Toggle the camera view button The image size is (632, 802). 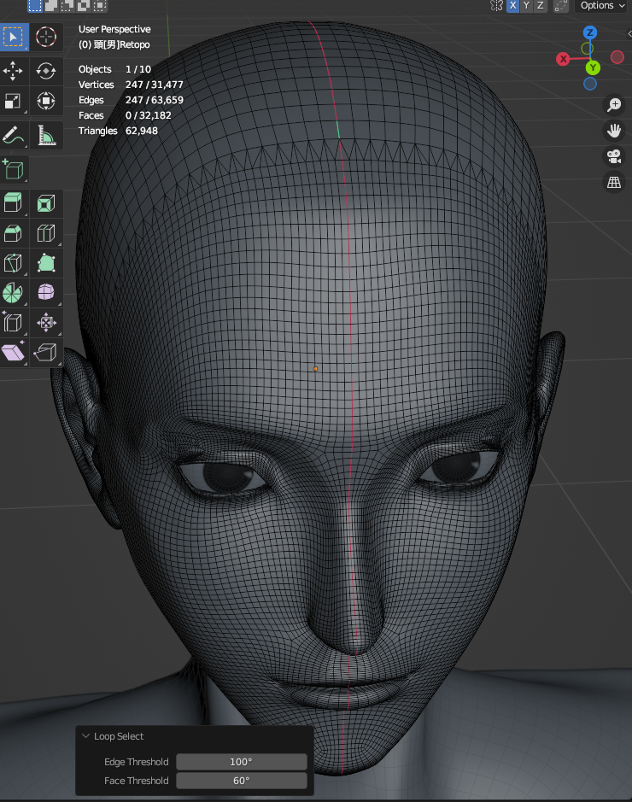[x=614, y=156]
